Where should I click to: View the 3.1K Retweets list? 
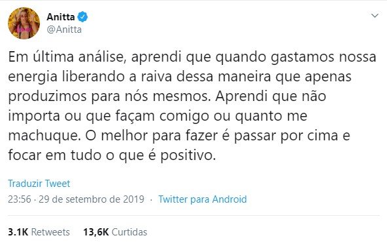click(39, 232)
